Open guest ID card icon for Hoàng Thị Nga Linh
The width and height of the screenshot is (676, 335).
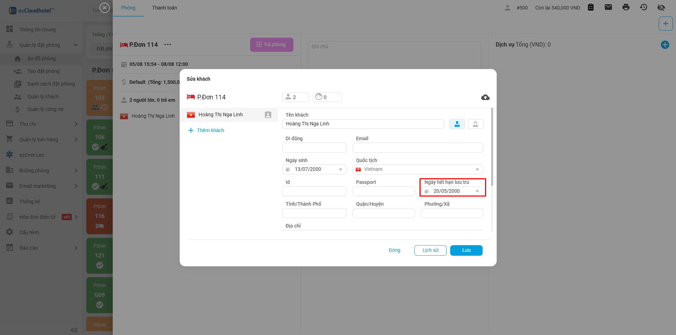268,114
